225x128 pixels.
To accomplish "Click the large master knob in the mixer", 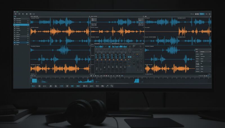I will 130,50.
